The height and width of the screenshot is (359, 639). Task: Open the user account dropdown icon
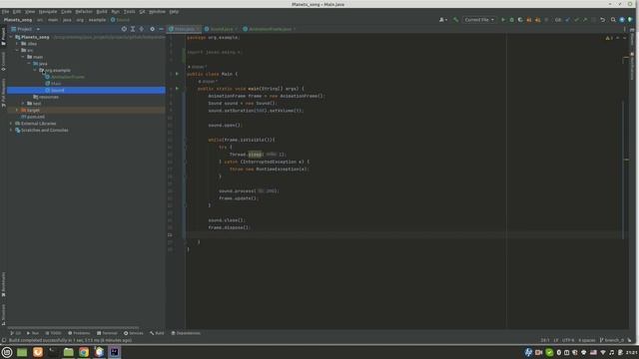pyautogui.click(x=443, y=20)
